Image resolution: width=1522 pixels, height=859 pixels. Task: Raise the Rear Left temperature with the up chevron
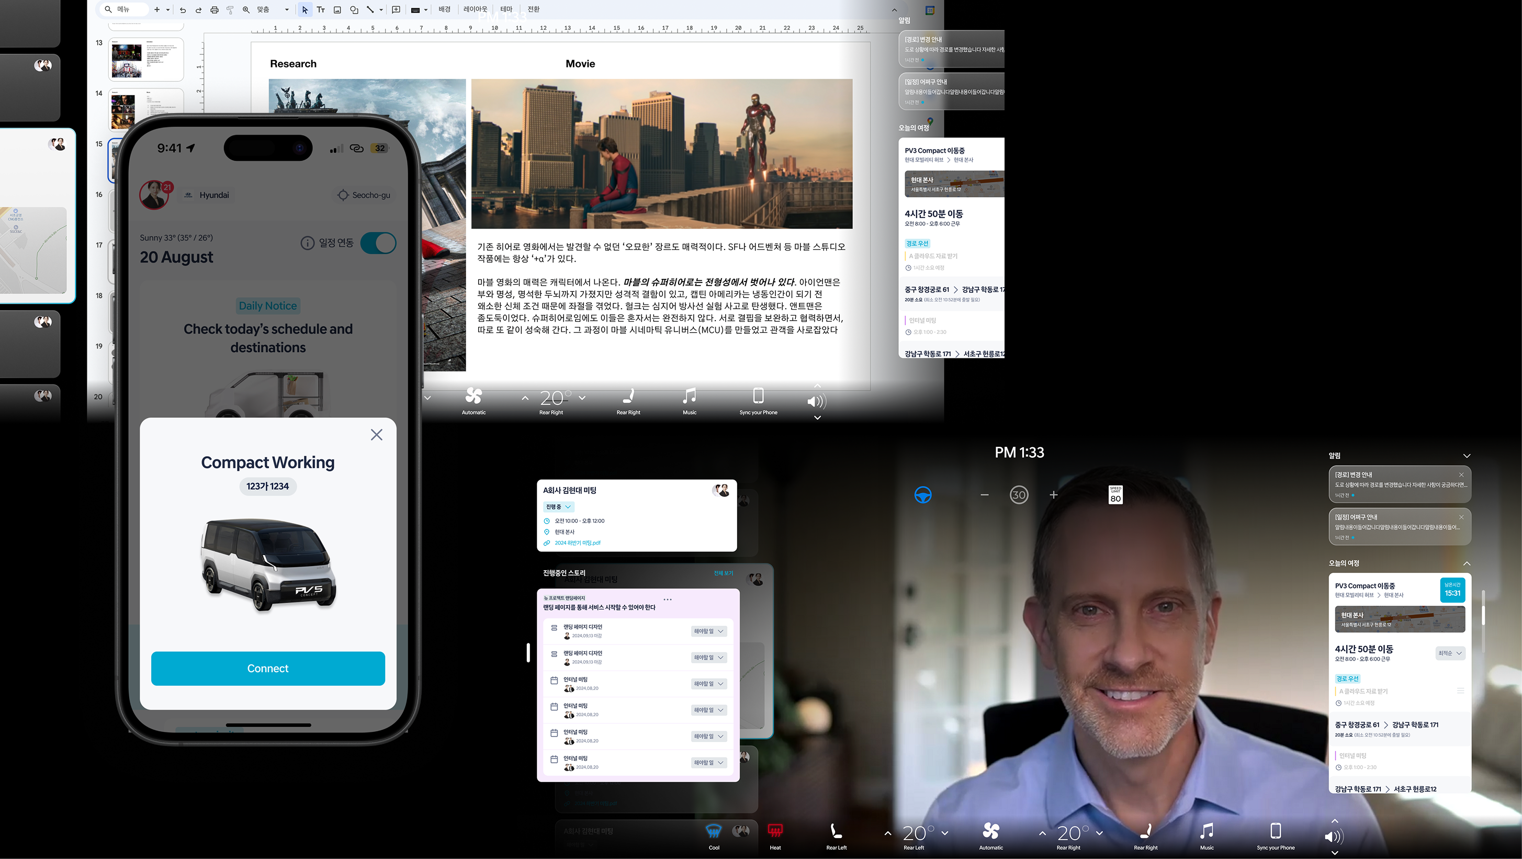click(887, 833)
